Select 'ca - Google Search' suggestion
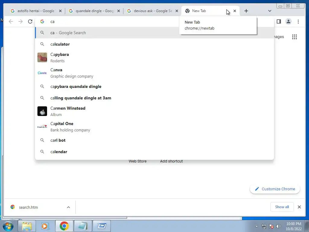The image size is (309, 232). click(154, 33)
